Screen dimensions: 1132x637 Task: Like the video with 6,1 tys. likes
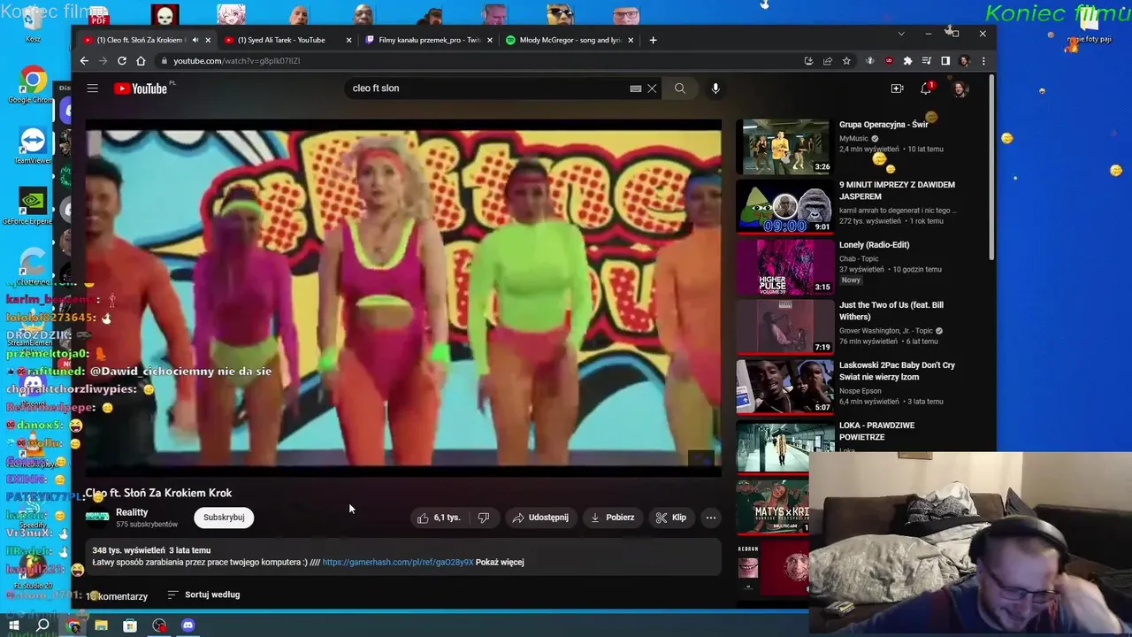pyautogui.click(x=440, y=518)
